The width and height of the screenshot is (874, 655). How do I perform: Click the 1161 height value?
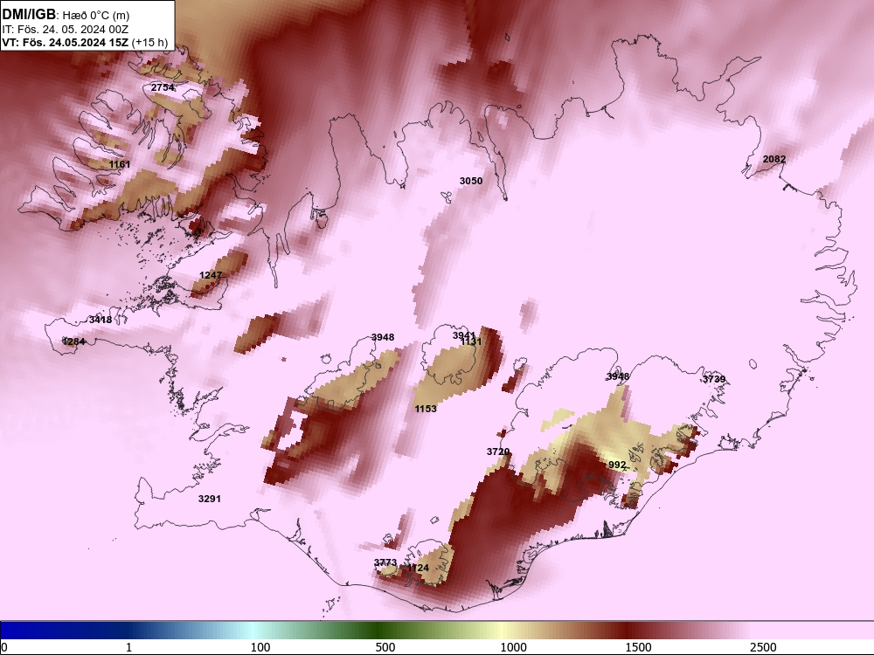point(120,164)
